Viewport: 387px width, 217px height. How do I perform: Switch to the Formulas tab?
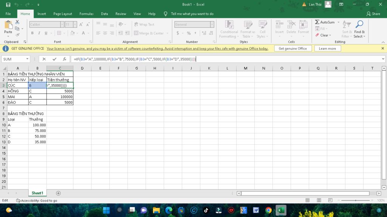click(x=87, y=14)
